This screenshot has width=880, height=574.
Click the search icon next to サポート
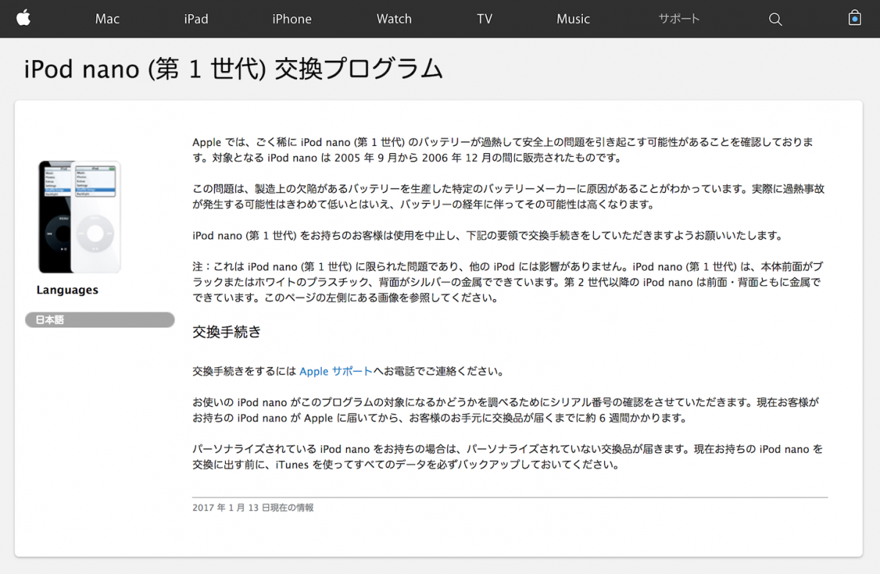click(775, 19)
